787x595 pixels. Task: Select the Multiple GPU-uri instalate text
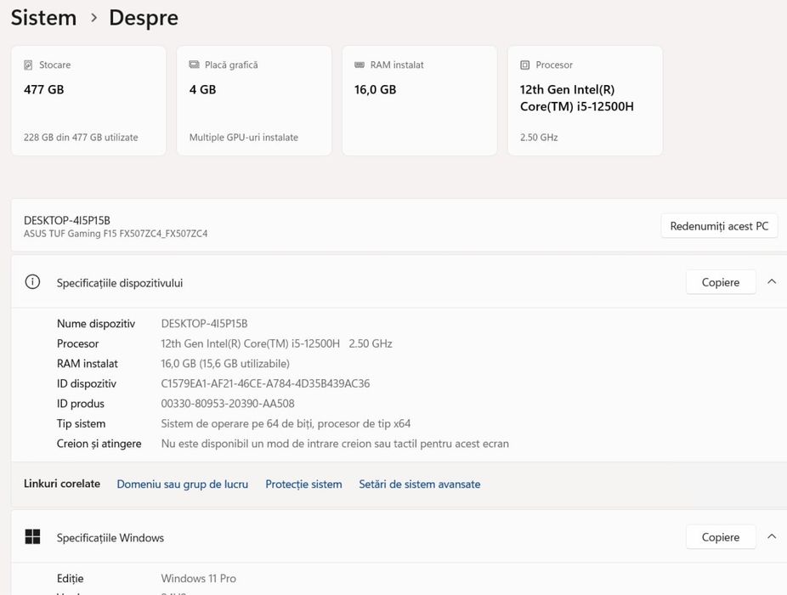(243, 137)
